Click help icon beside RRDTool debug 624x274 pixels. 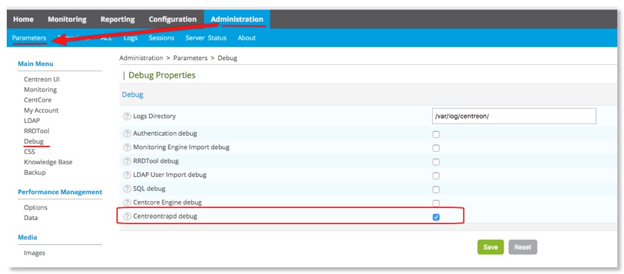127,161
